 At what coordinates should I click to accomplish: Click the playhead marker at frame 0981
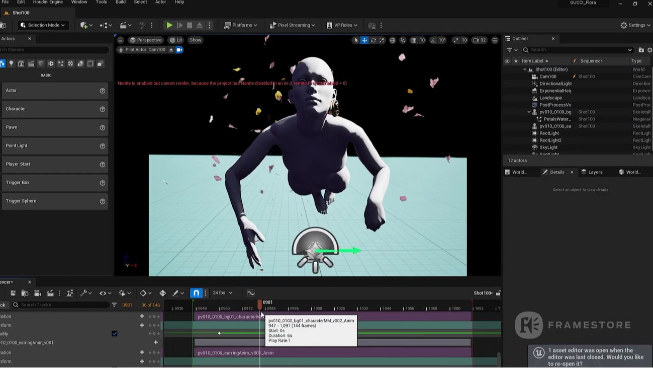point(260,304)
